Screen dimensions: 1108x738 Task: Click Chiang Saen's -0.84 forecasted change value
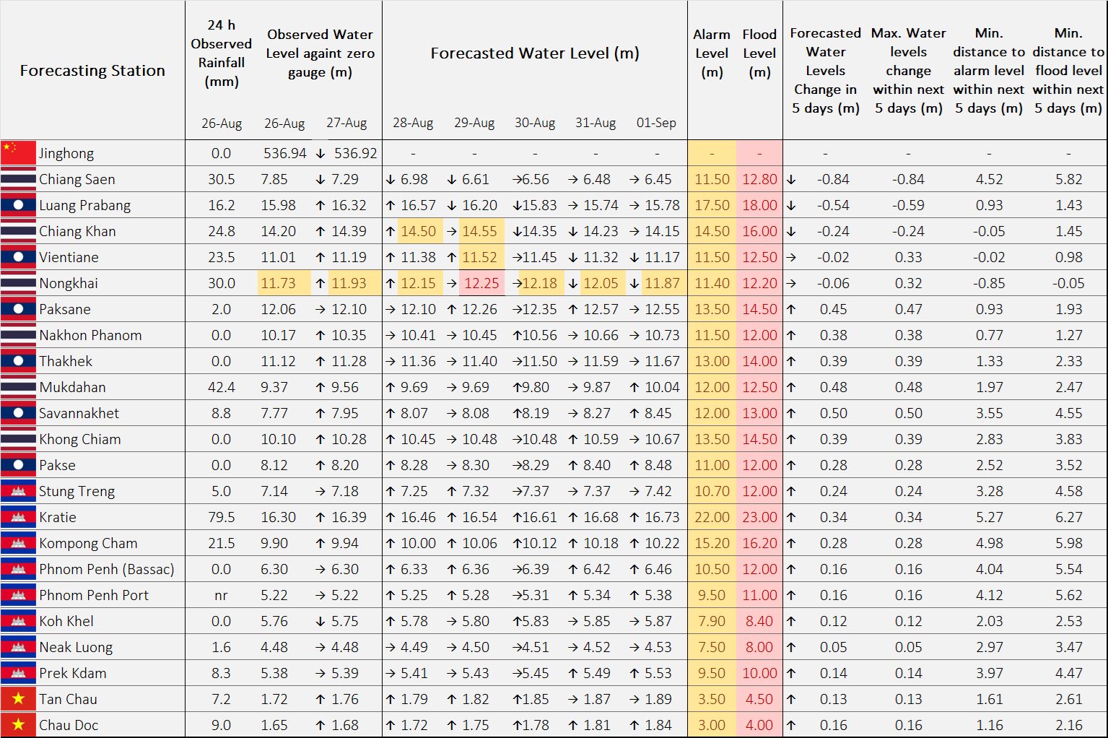pyautogui.click(x=833, y=179)
